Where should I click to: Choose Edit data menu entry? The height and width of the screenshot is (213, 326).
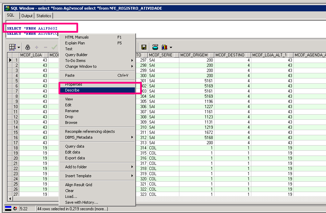[97, 152]
